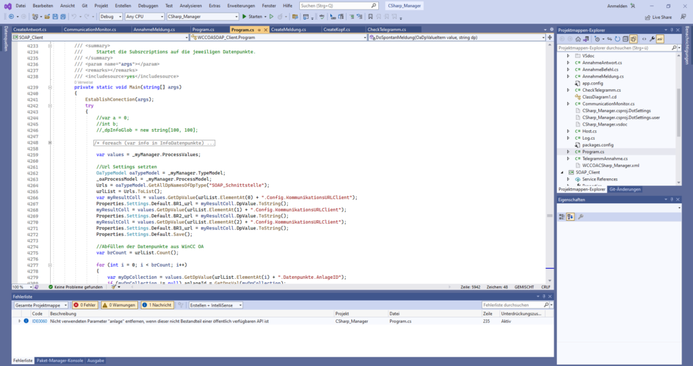Toggle the 0 Warnungen filter
Screen dimensions: 693x366
(x=120, y=305)
